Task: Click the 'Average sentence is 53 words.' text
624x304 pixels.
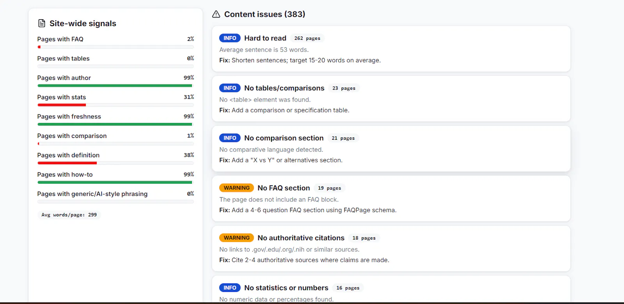Action: (264, 50)
